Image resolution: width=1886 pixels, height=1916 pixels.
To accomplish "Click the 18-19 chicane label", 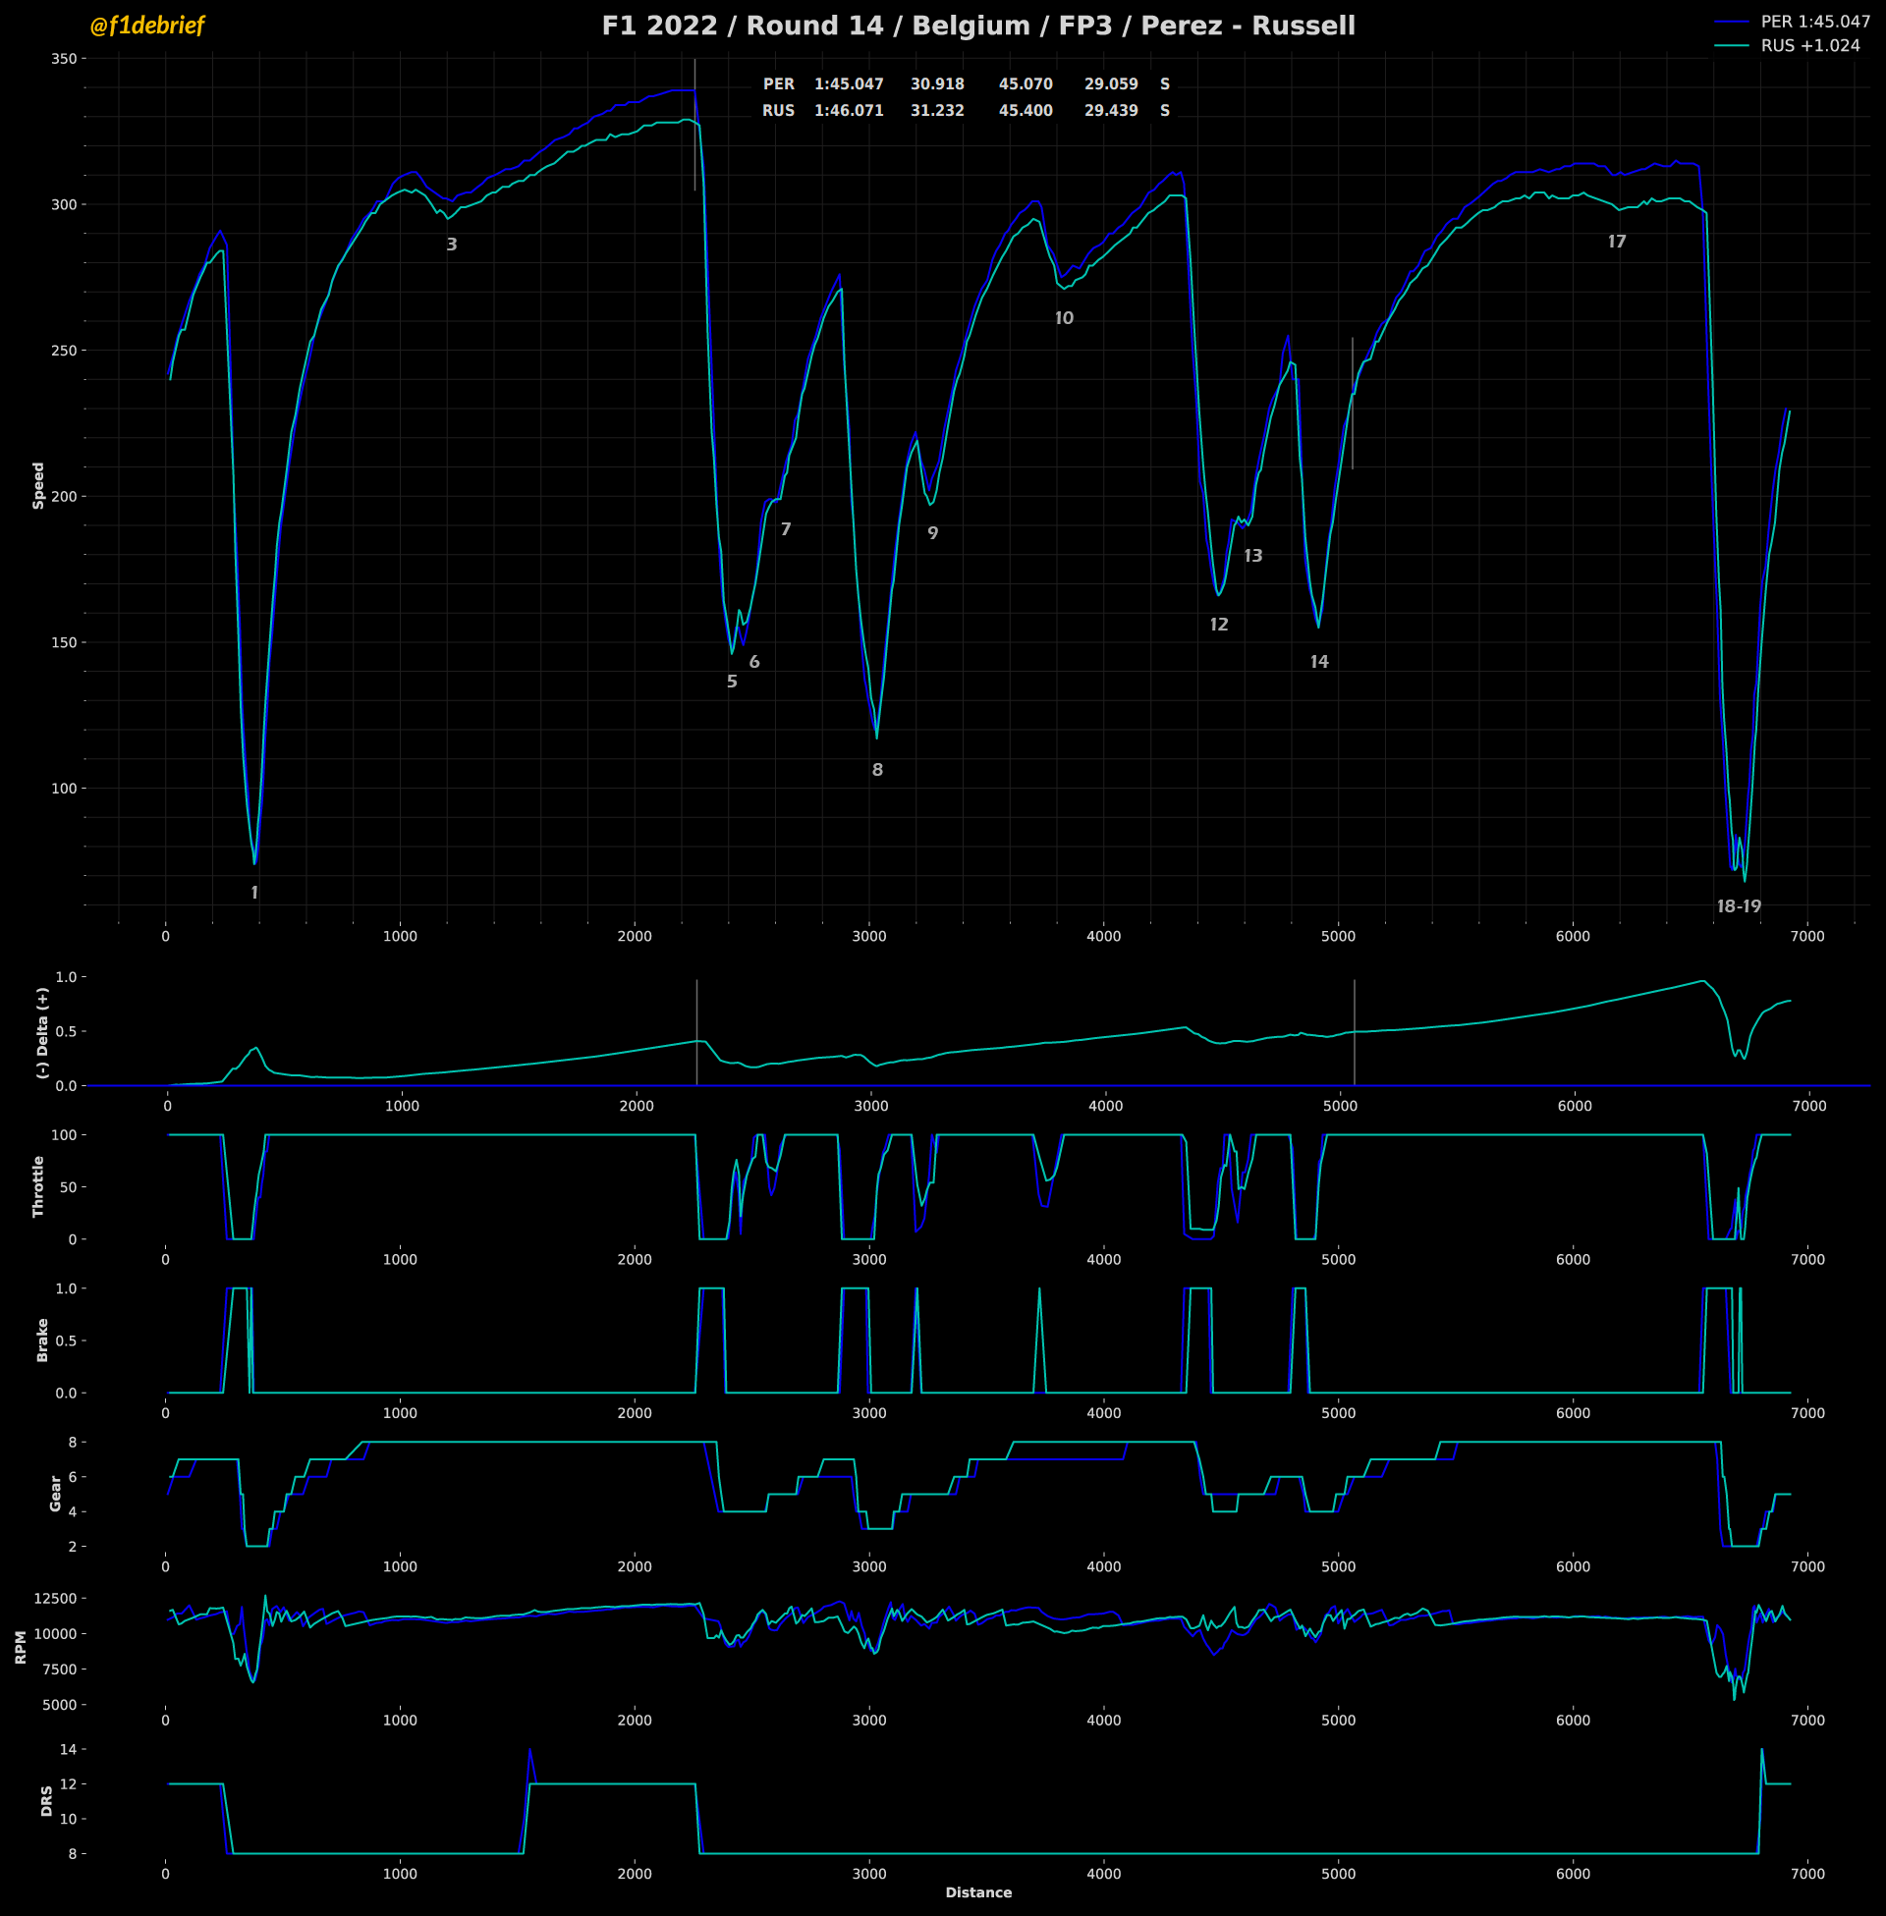I will [1739, 906].
